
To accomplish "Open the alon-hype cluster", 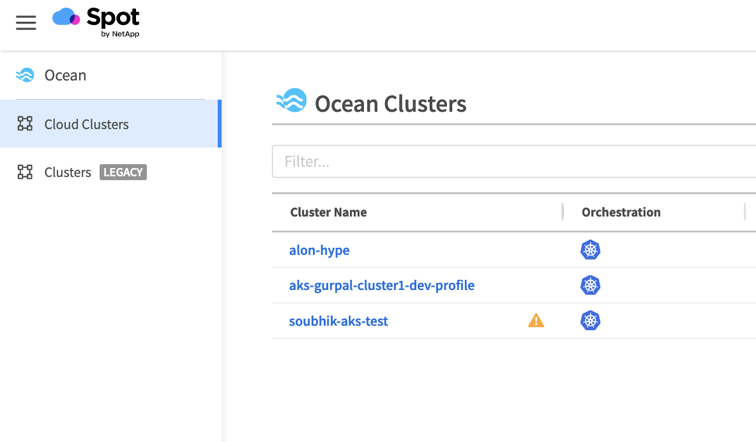I will [x=319, y=250].
